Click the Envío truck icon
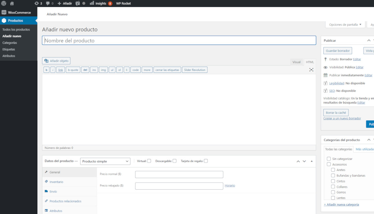 (x=46, y=191)
